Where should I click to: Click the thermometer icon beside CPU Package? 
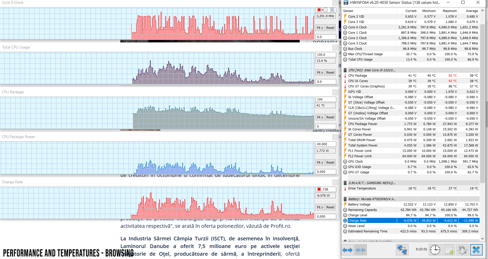click(x=345, y=76)
